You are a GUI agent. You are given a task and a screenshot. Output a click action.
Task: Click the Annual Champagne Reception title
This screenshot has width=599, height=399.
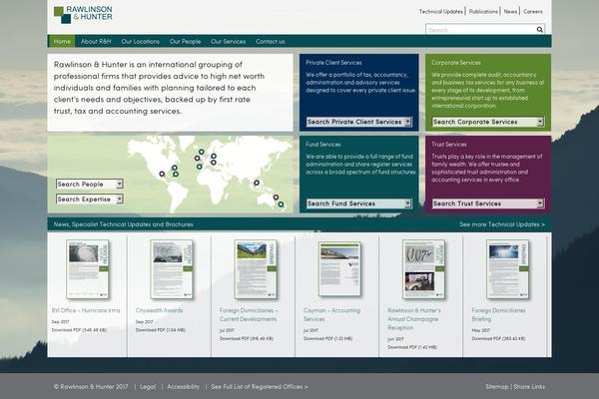414,319
